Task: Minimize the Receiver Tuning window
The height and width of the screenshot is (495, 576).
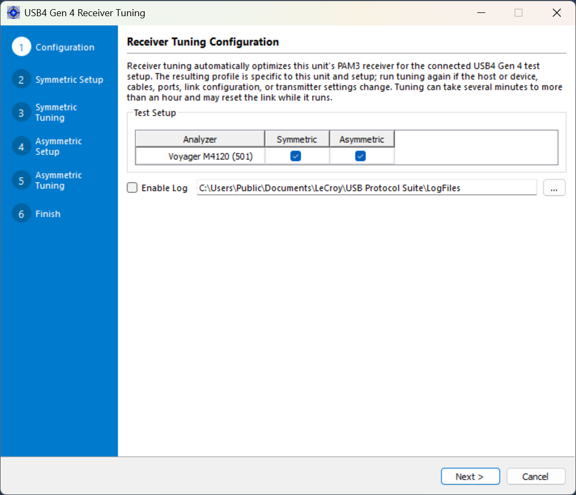Action: point(481,13)
